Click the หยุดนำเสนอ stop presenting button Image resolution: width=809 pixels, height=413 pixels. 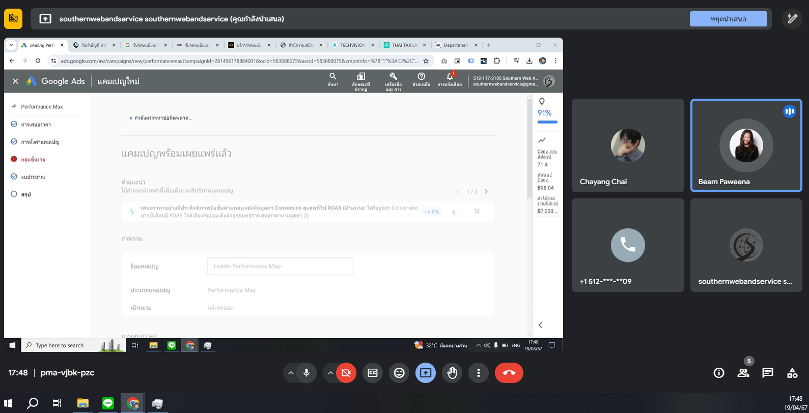coord(728,19)
